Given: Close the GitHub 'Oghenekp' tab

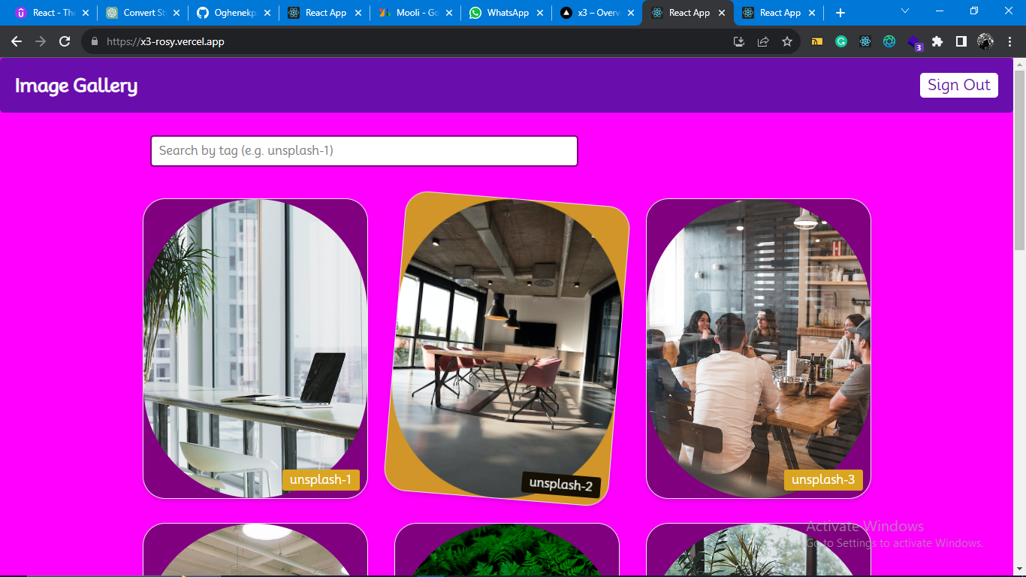Looking at the screenshot, I should tap(267, 13).
